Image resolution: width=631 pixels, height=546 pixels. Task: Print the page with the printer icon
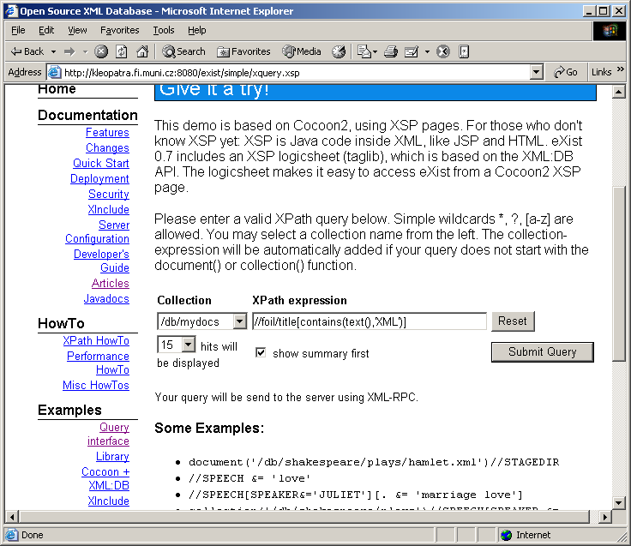pyautogui.click(x=391, y=51)
